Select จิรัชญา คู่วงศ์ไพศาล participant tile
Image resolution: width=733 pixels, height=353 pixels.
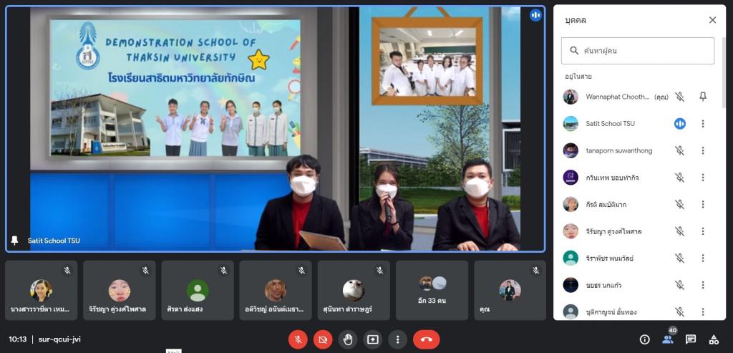tap(120, 291)
